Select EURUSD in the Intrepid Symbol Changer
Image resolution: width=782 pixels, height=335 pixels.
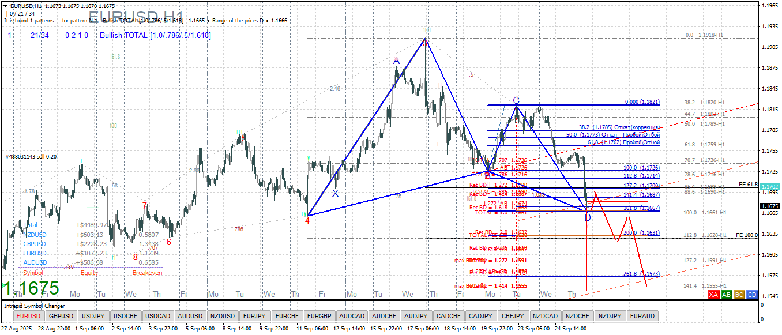click(x=28, y=316)
